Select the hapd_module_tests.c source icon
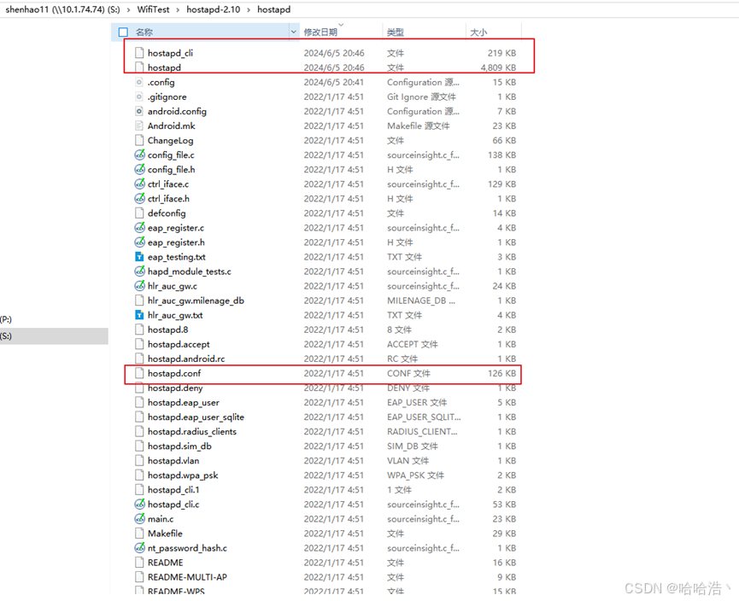739x601 pixels. tap(139, 271)
